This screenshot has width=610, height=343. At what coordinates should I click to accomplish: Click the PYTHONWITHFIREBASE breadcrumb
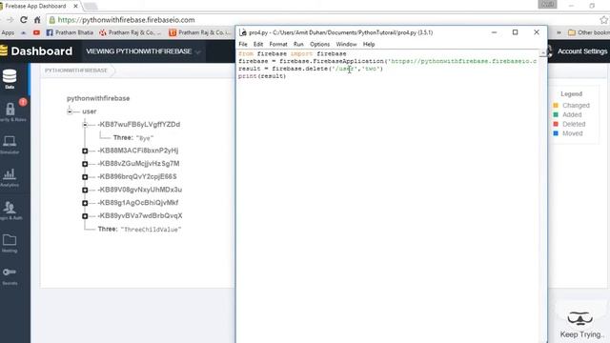point(76,71)
